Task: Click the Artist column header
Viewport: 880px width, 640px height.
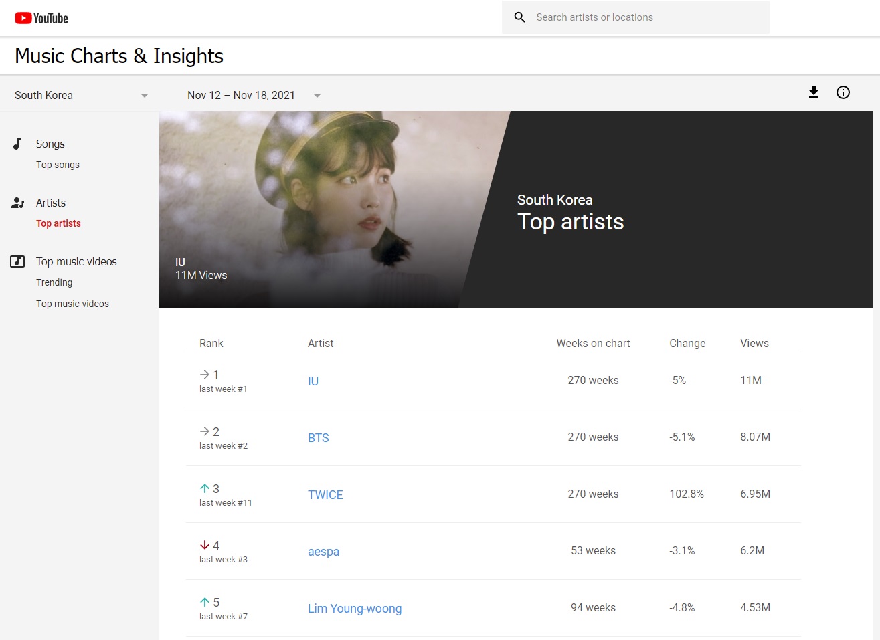Action: click(x=321, y=343)
